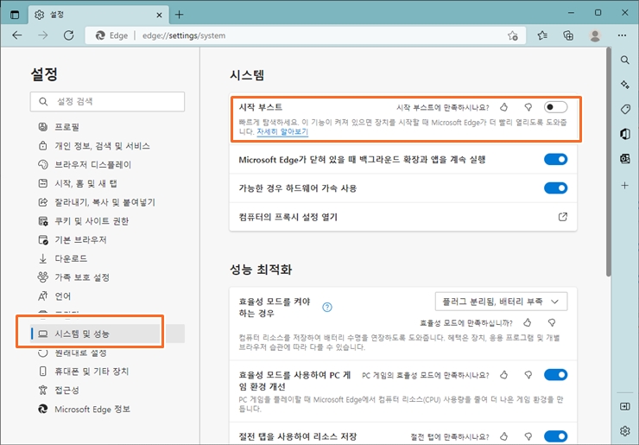Reload the page with refresh icon
The width and height of the screenshot is (639, 445).
[68, 35]
